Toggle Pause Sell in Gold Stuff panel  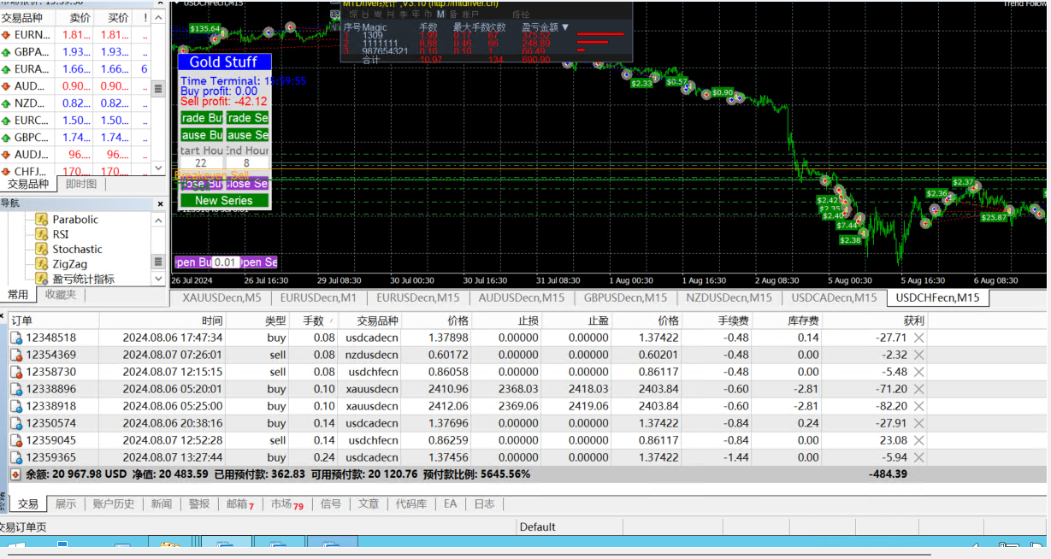248,135
